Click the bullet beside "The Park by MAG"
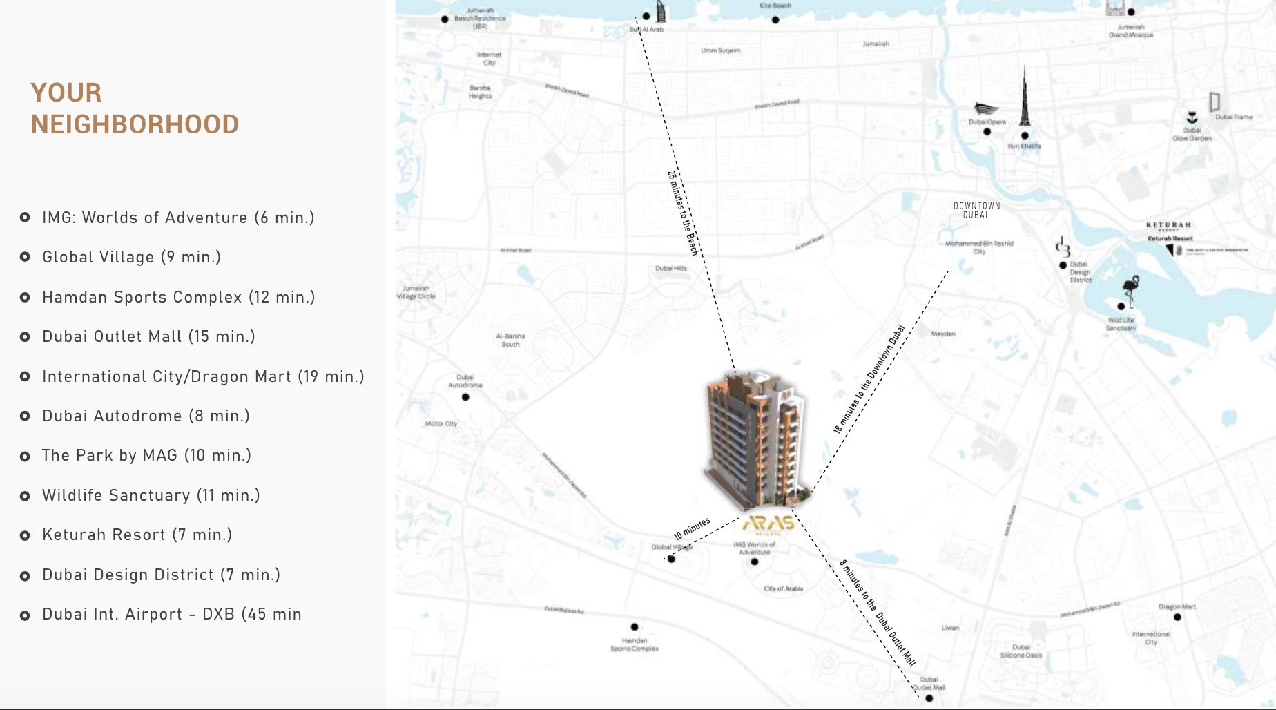 [25, 456]
